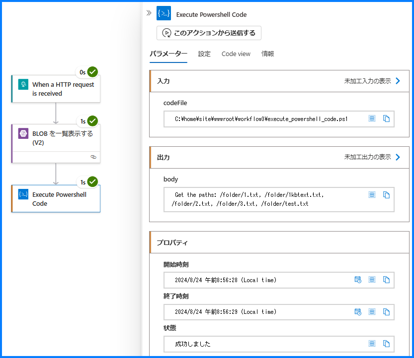Select the 'Execute Powershell Code' workflow node

coord(56,199)
